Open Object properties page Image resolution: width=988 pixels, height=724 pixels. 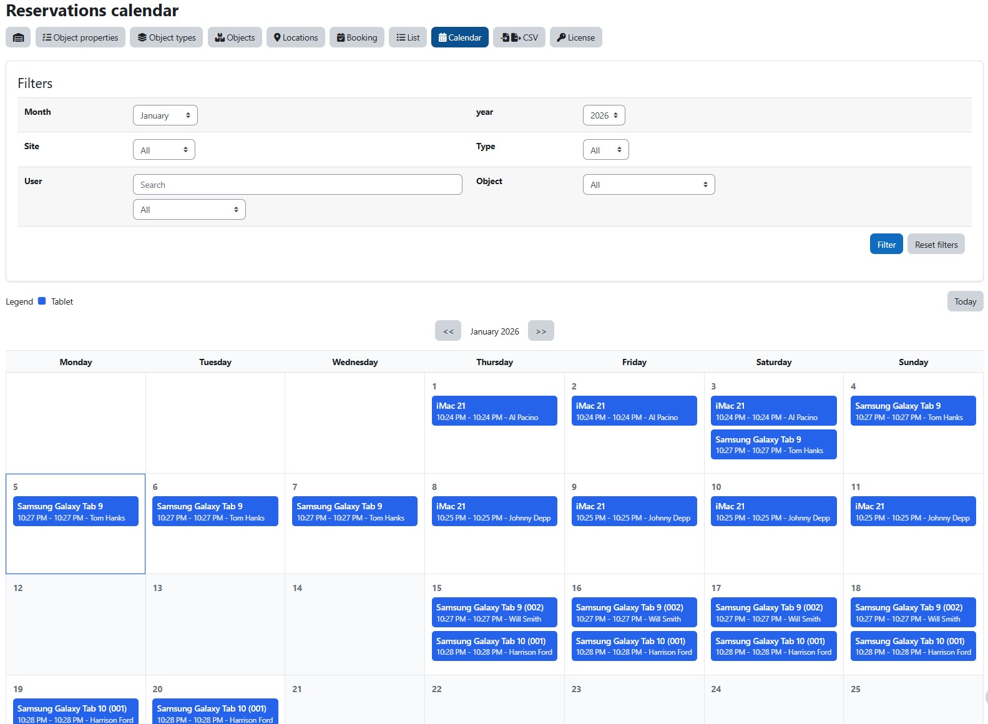coord(81,37)
